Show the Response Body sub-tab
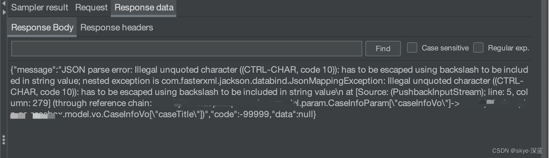 pyautogui.click(x=42, y=27)
